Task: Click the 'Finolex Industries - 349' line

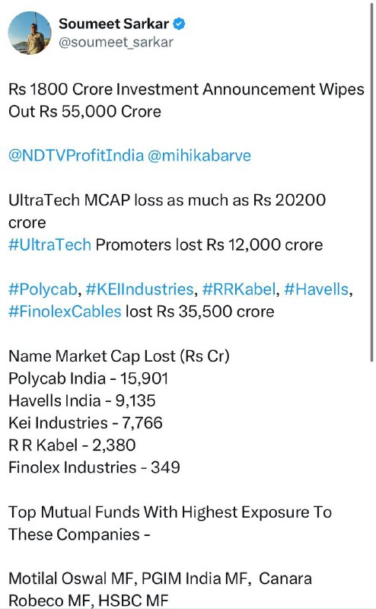Action: click(94, 467)
